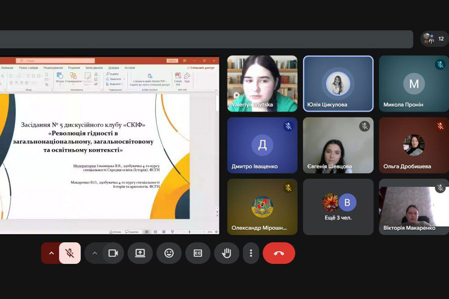The width and height of the screenshot is (449, 299).
Task: Select Микола Пронін's participant tile
Action: coord(414,84)
